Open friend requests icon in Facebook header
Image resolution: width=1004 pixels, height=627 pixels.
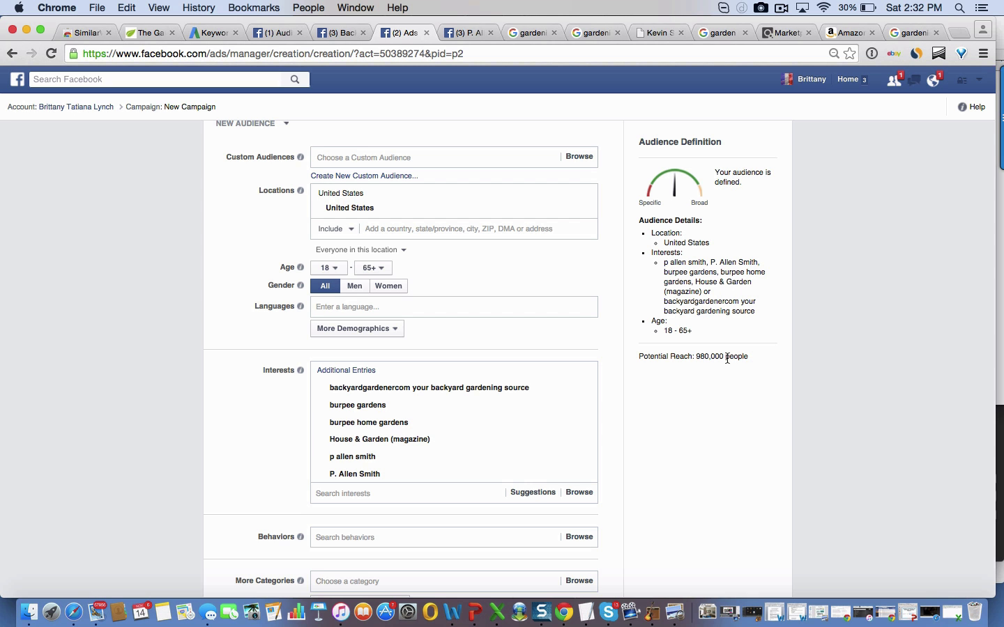pos(894,79)
